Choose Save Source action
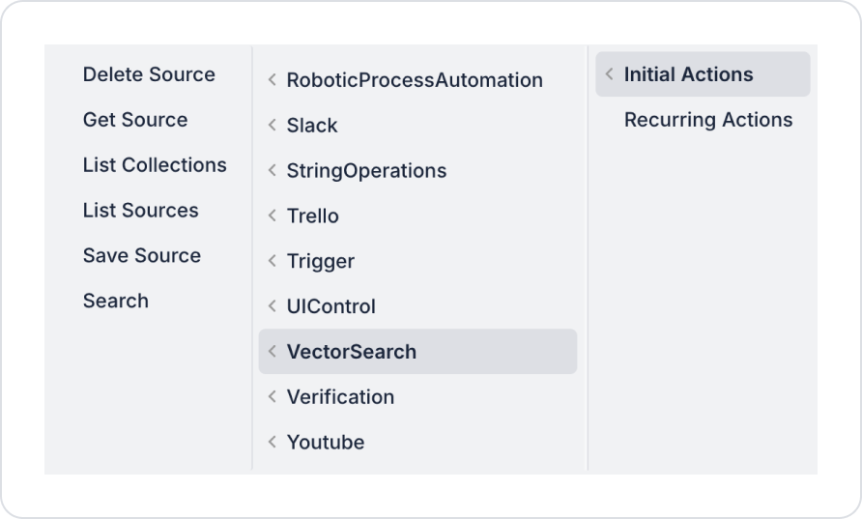This screenshot has height=519, width=862. [x=142, y=256]
